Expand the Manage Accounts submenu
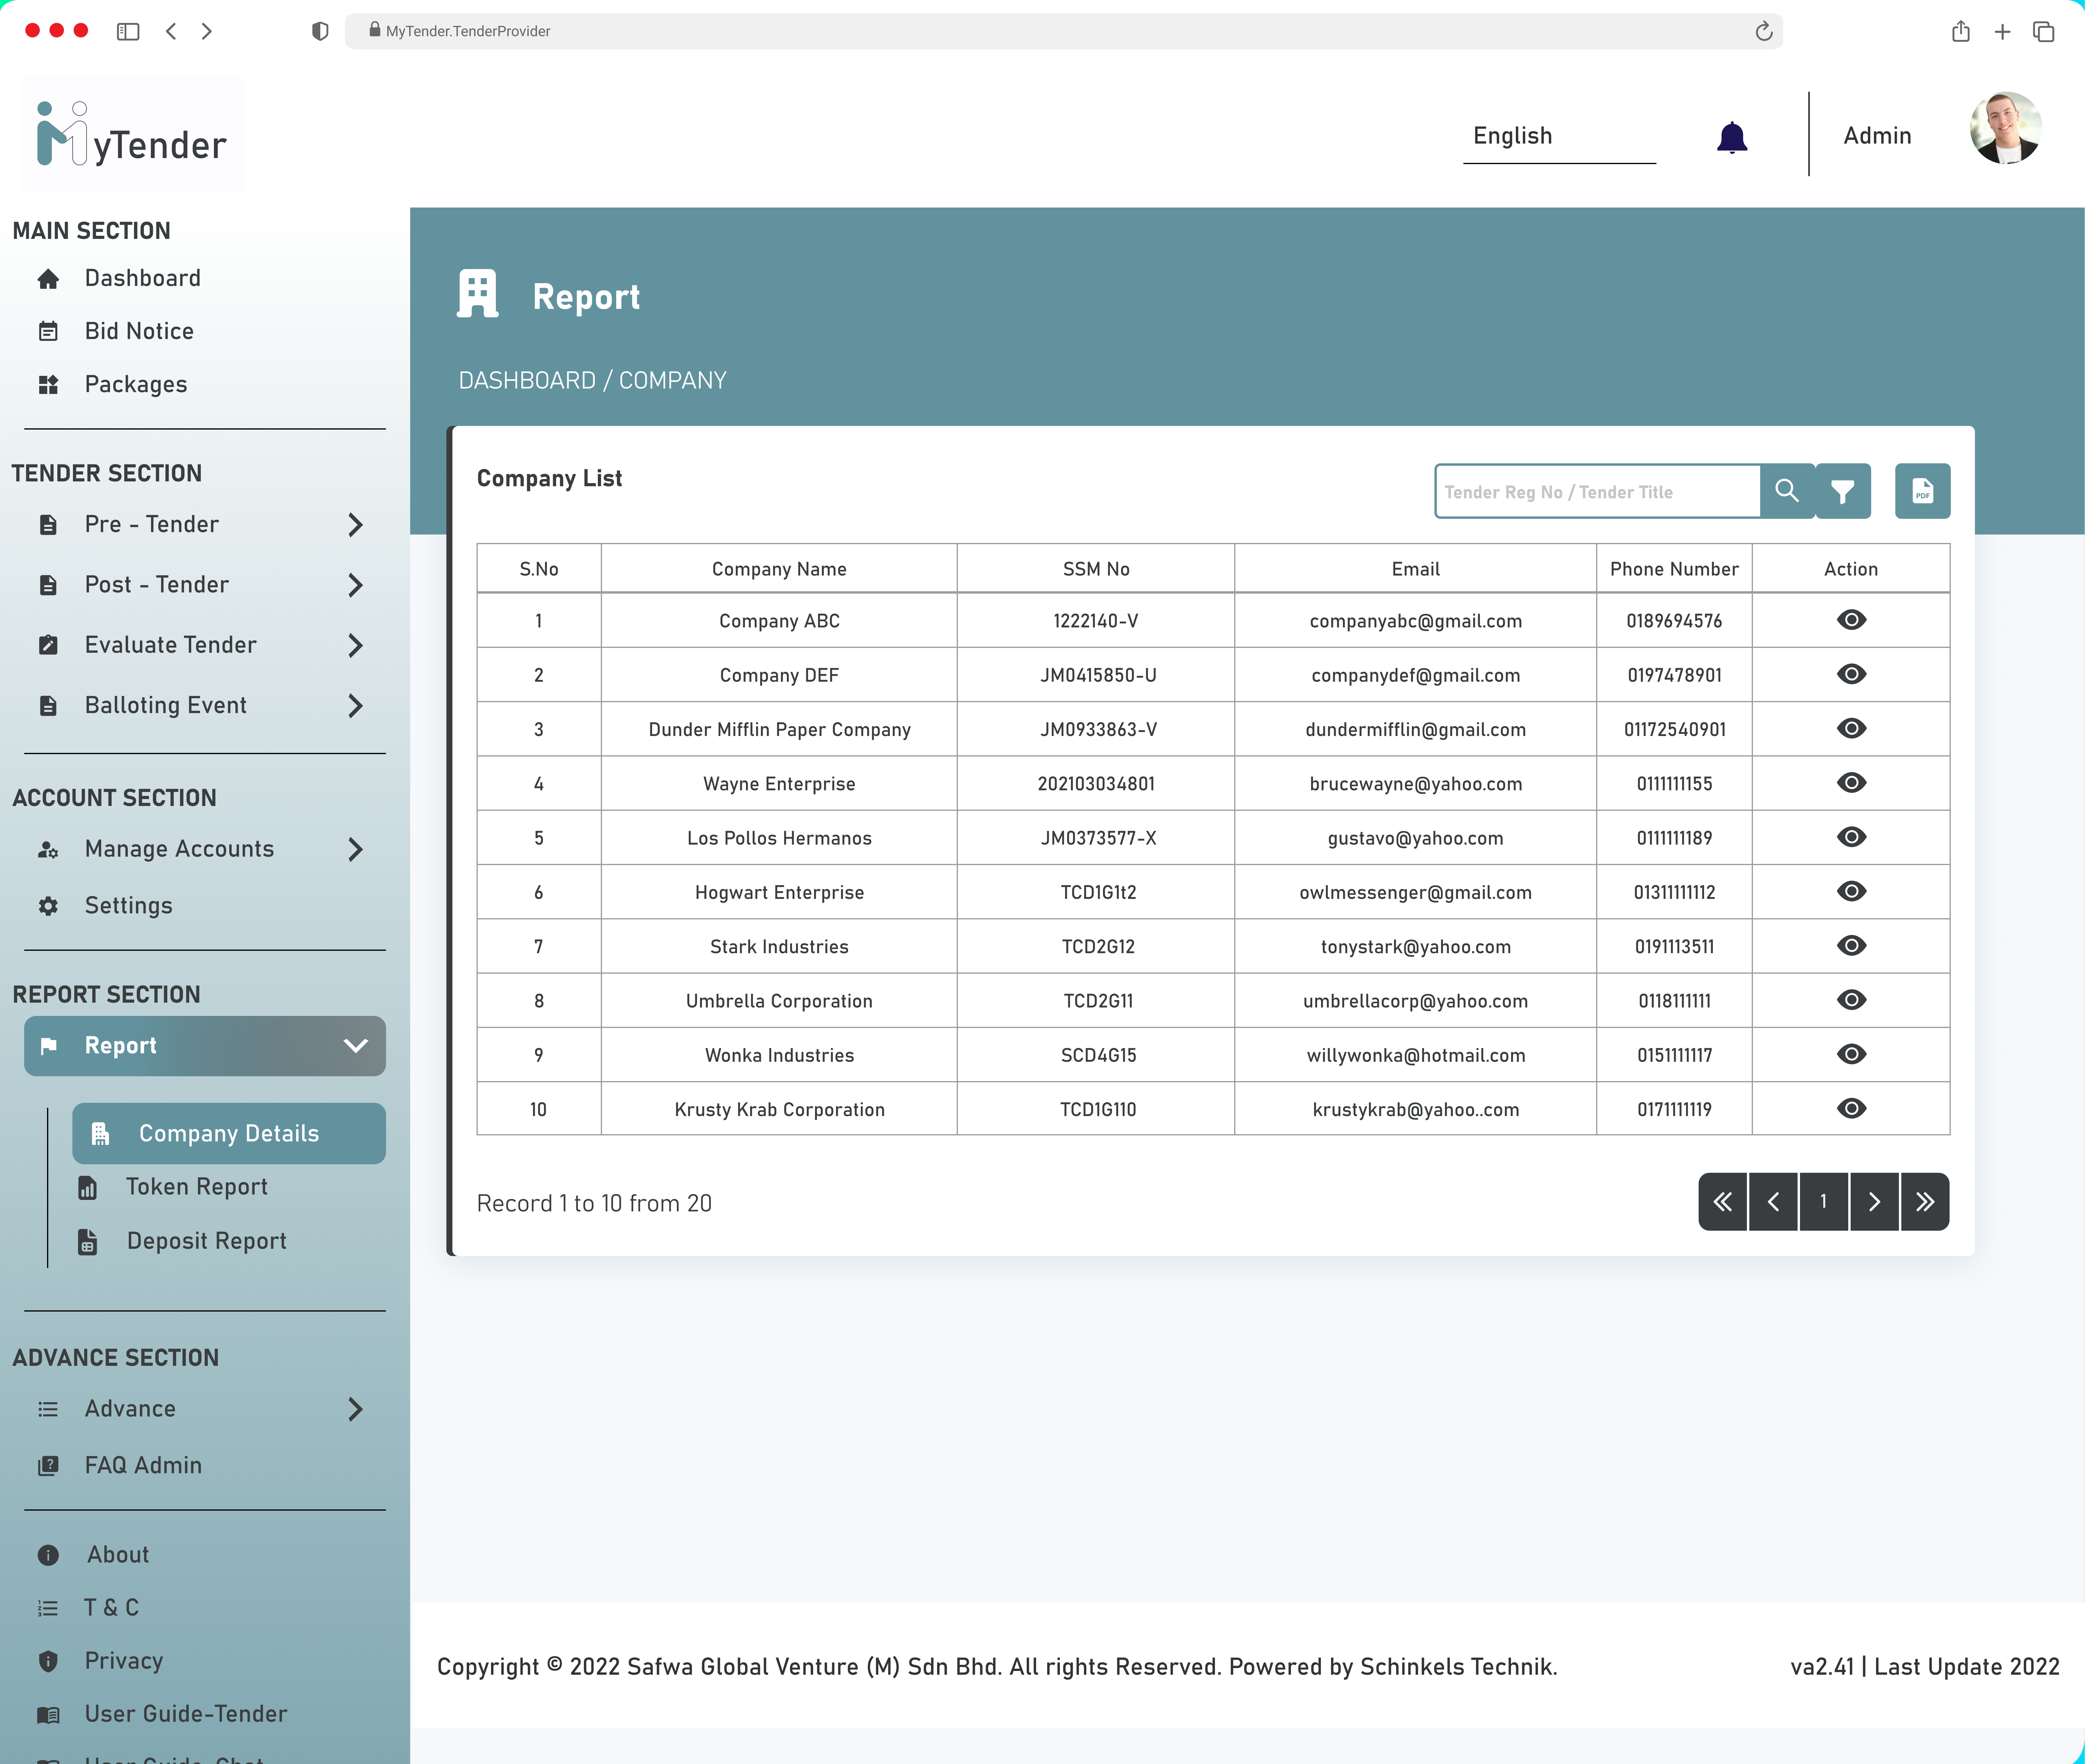The width and height of the screenshot is (2085, 1764). pos(356,849)
